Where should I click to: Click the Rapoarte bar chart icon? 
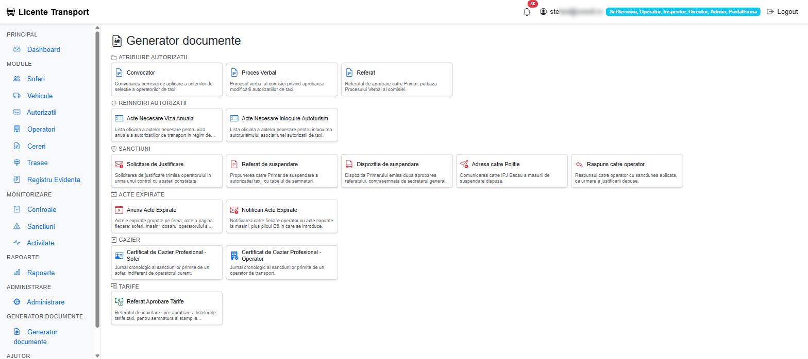point(17,273)
